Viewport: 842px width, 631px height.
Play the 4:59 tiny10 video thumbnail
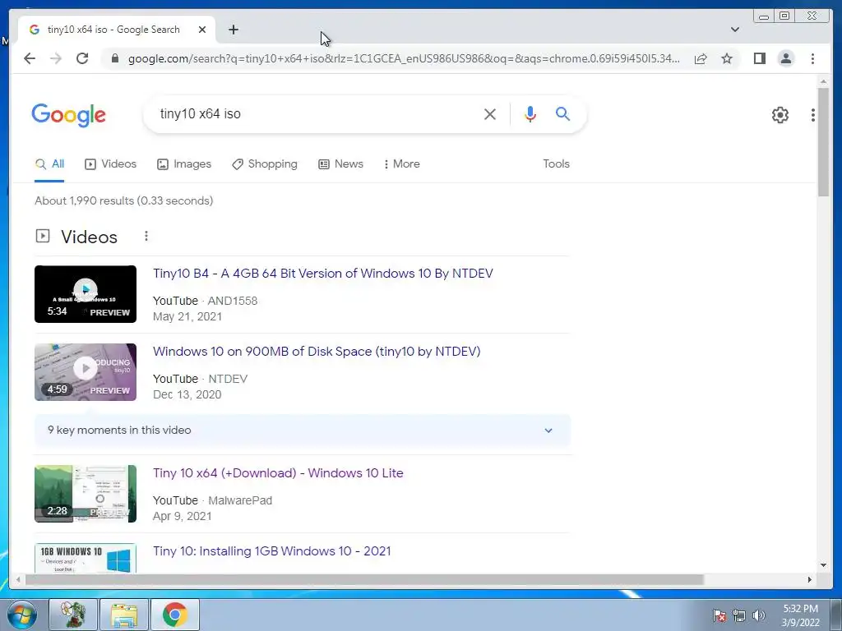point(86,372)
